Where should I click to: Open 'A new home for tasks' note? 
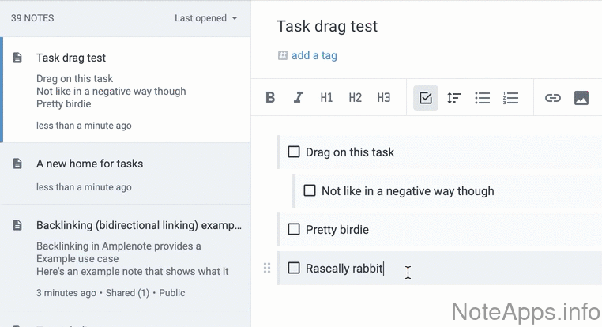coord(89,163)
